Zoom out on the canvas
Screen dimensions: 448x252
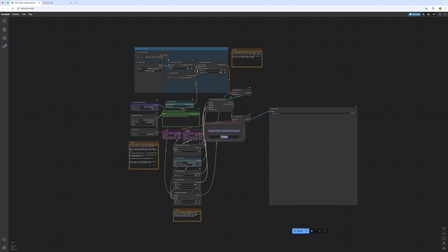click(x=444, y=233)
